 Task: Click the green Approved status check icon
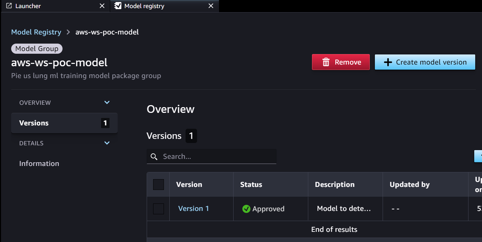coord(246,209)
